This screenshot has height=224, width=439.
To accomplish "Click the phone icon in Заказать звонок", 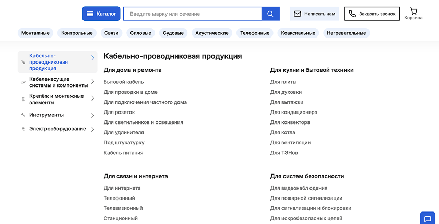I will (352, 14).
